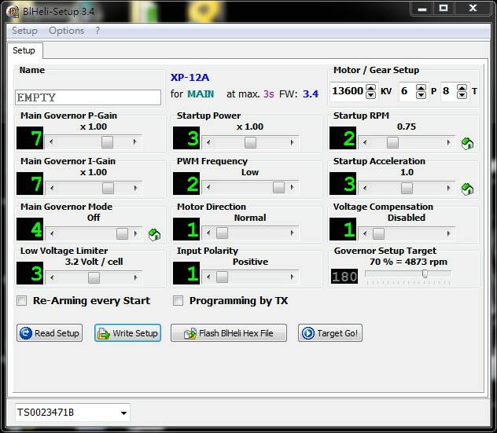The width and height of the screenshot is (497, 433).
Task: Click the Read Setup button
Action: (x=50, y=333)
